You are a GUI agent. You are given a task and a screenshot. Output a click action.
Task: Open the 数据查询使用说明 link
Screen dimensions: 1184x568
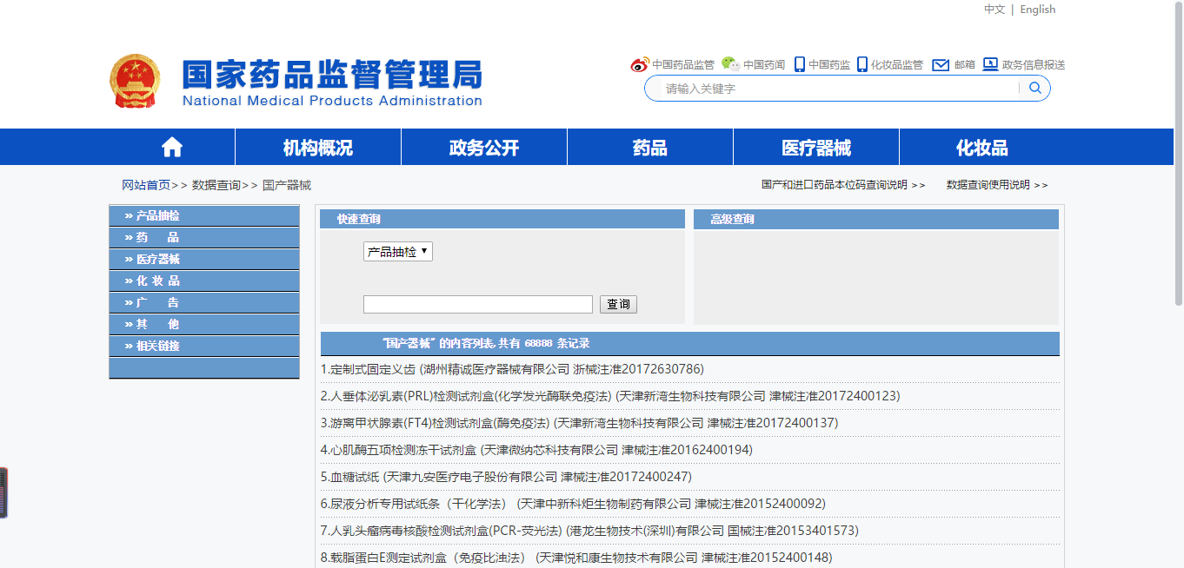coord(988,184)
